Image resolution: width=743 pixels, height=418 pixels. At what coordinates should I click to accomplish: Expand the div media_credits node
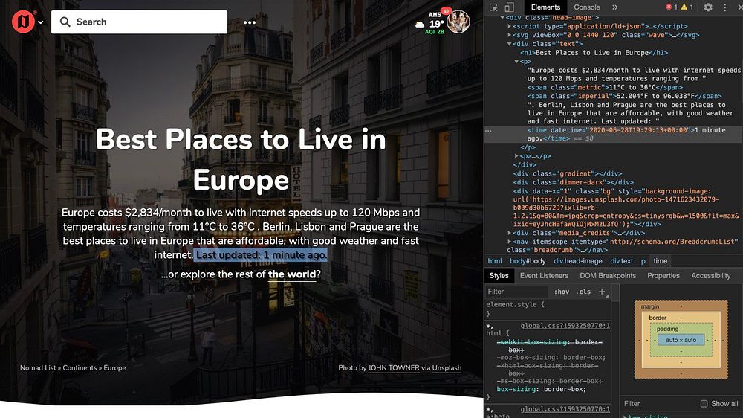510,233
